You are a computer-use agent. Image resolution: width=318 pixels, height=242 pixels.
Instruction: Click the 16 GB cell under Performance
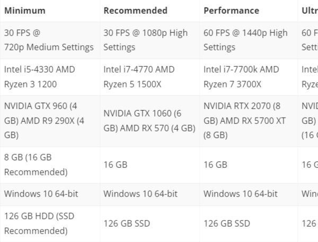(249, 165)
